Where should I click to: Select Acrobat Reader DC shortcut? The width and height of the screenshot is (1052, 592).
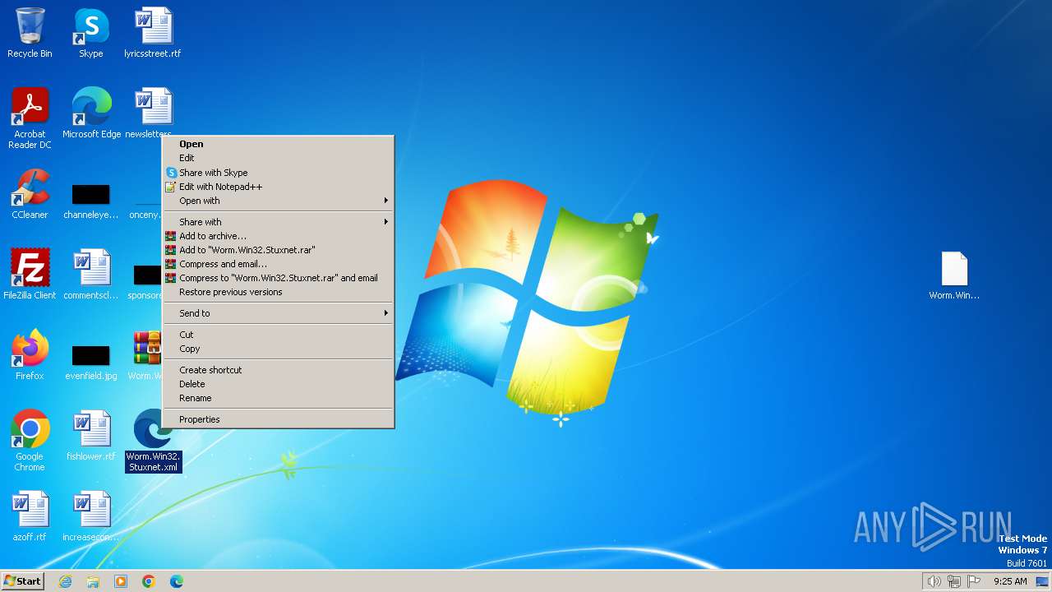coord(30,118)
